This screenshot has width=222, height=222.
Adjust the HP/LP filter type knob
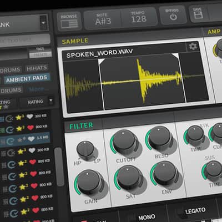[x=85, y=150]
